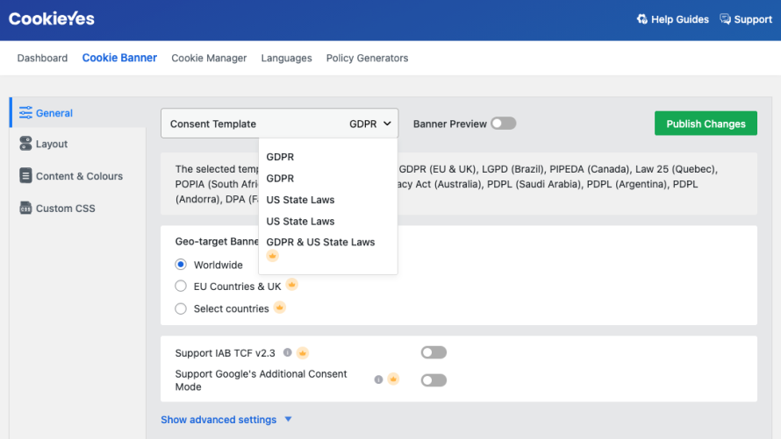Open the Cookie Banner tab
The height and width of the screenshot is (439, 781).
119,58
